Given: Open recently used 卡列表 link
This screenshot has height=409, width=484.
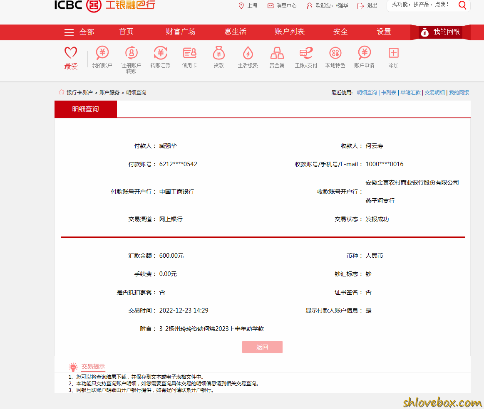Looking at the screenshot, I should [389, 92].
